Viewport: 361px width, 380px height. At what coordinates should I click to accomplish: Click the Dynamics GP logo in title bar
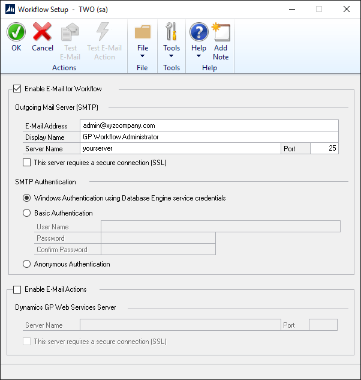pyautogui.click(x=10, y=9)
